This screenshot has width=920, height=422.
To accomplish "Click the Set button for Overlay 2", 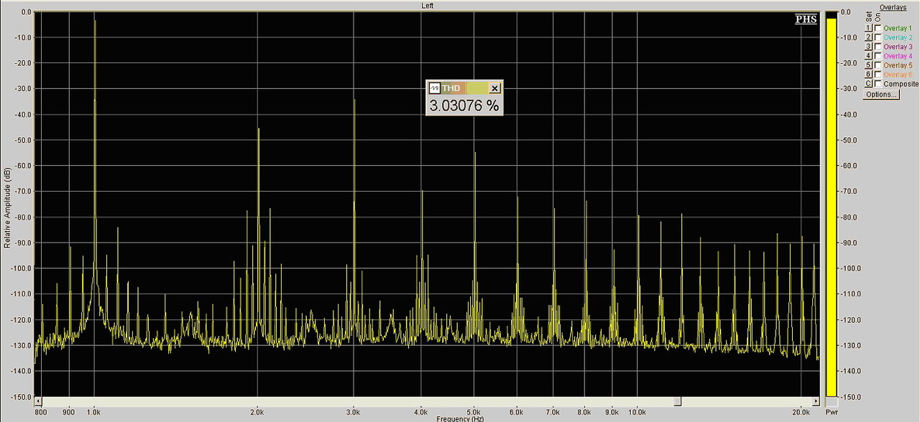I will pos(868,37).
